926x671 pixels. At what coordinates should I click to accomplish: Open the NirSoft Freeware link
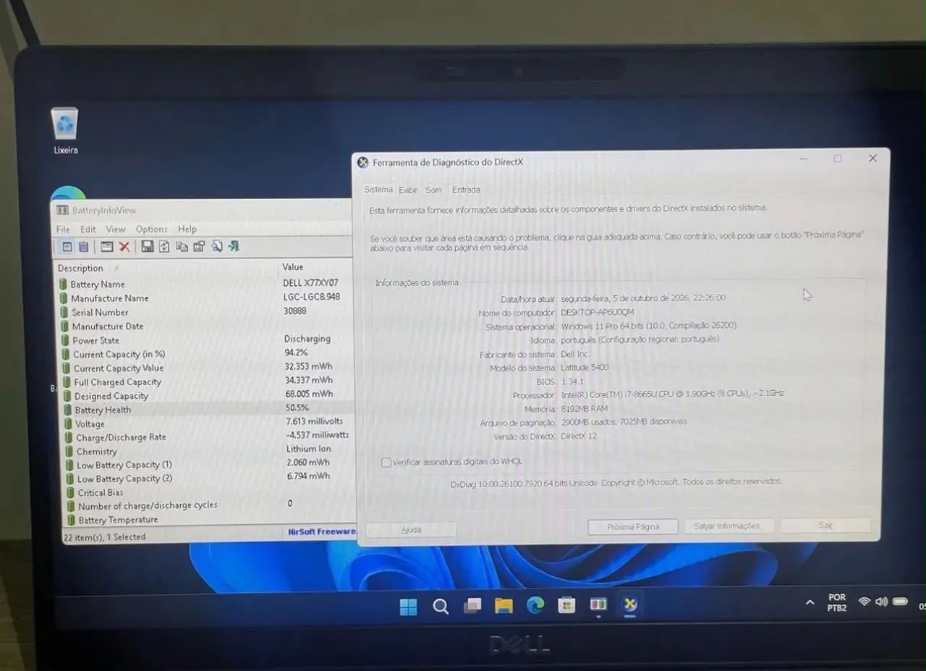point(322,531)
